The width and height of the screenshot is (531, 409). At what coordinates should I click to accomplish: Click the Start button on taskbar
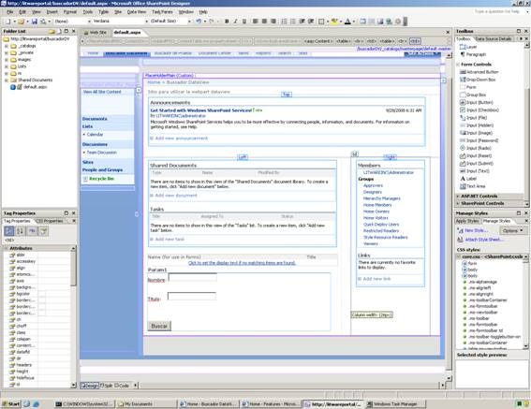11,404
